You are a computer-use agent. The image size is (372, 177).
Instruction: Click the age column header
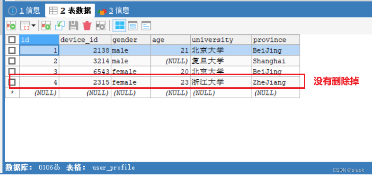[170, 40]
